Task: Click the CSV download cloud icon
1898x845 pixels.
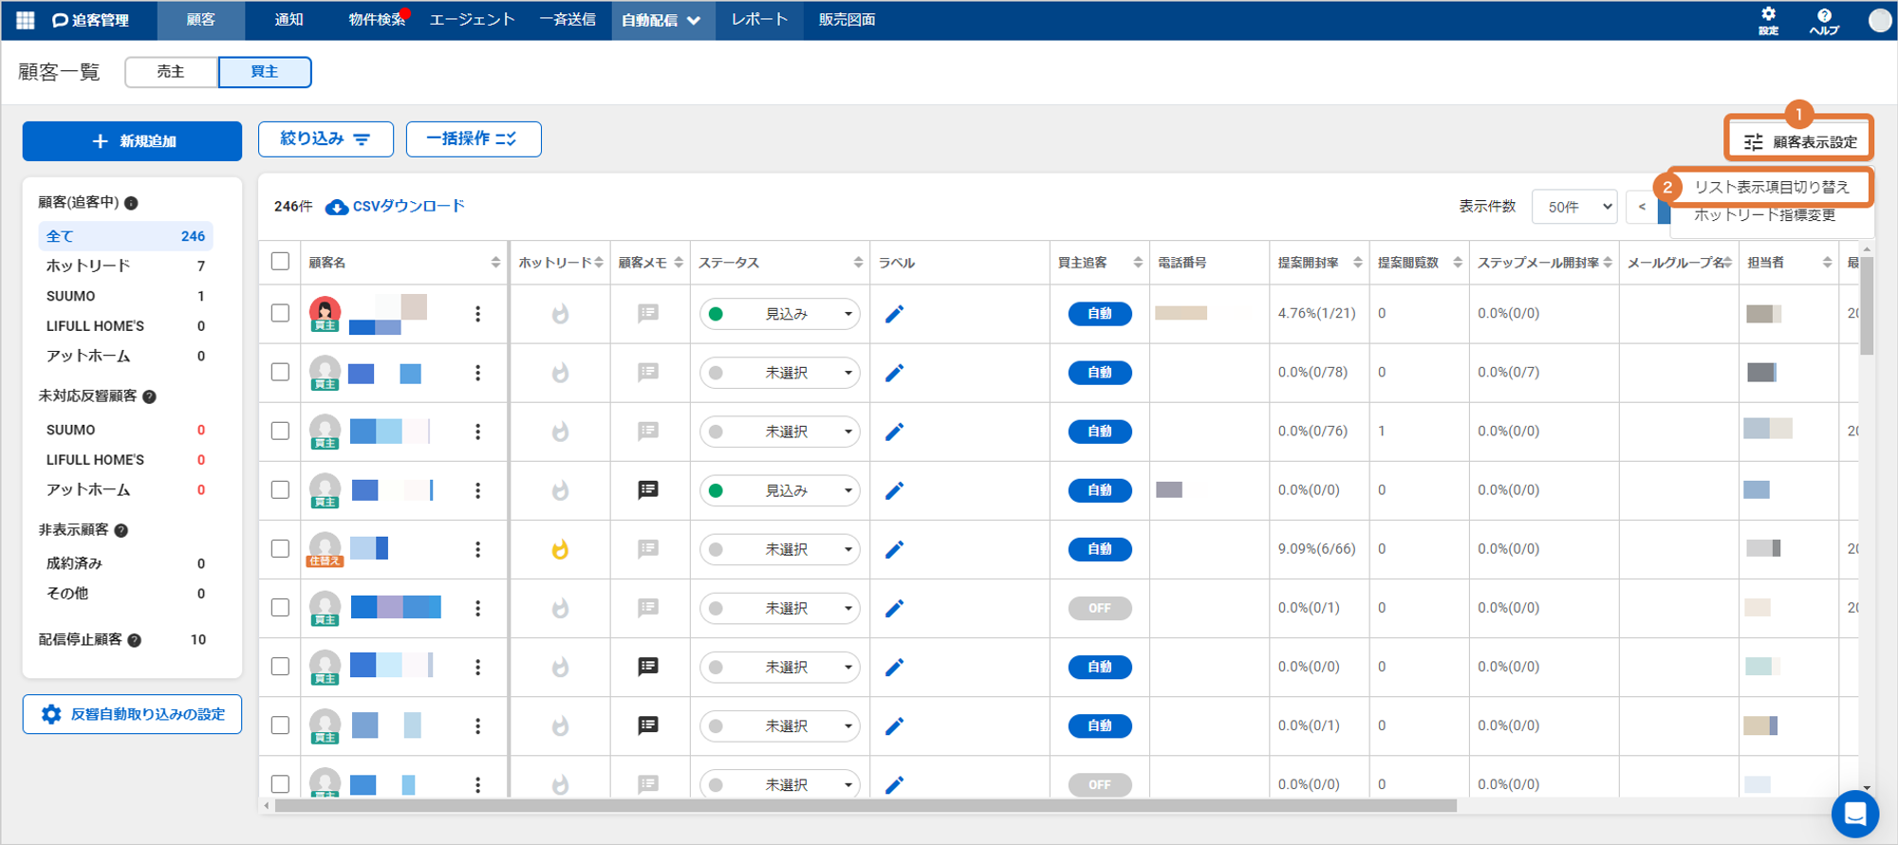Action: [336, 207]
